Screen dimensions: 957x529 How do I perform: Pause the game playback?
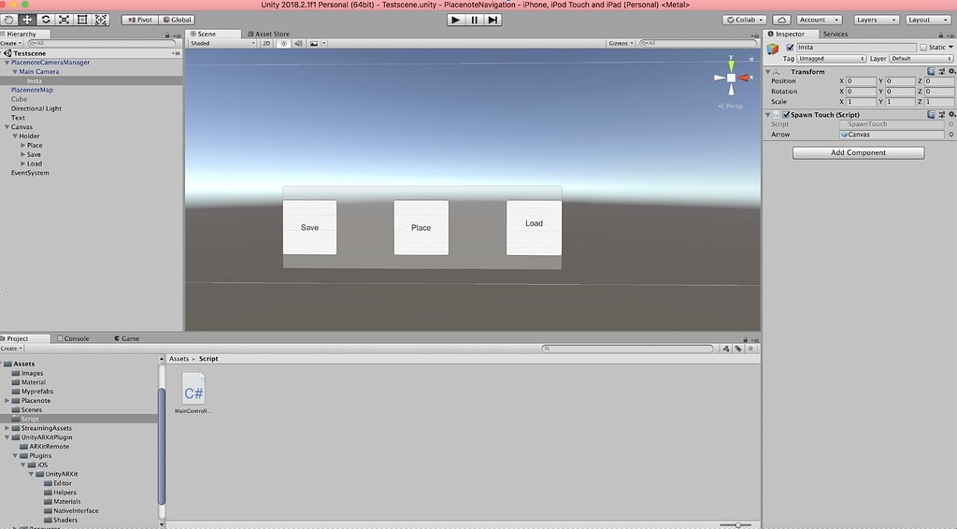tap(474, 20)
